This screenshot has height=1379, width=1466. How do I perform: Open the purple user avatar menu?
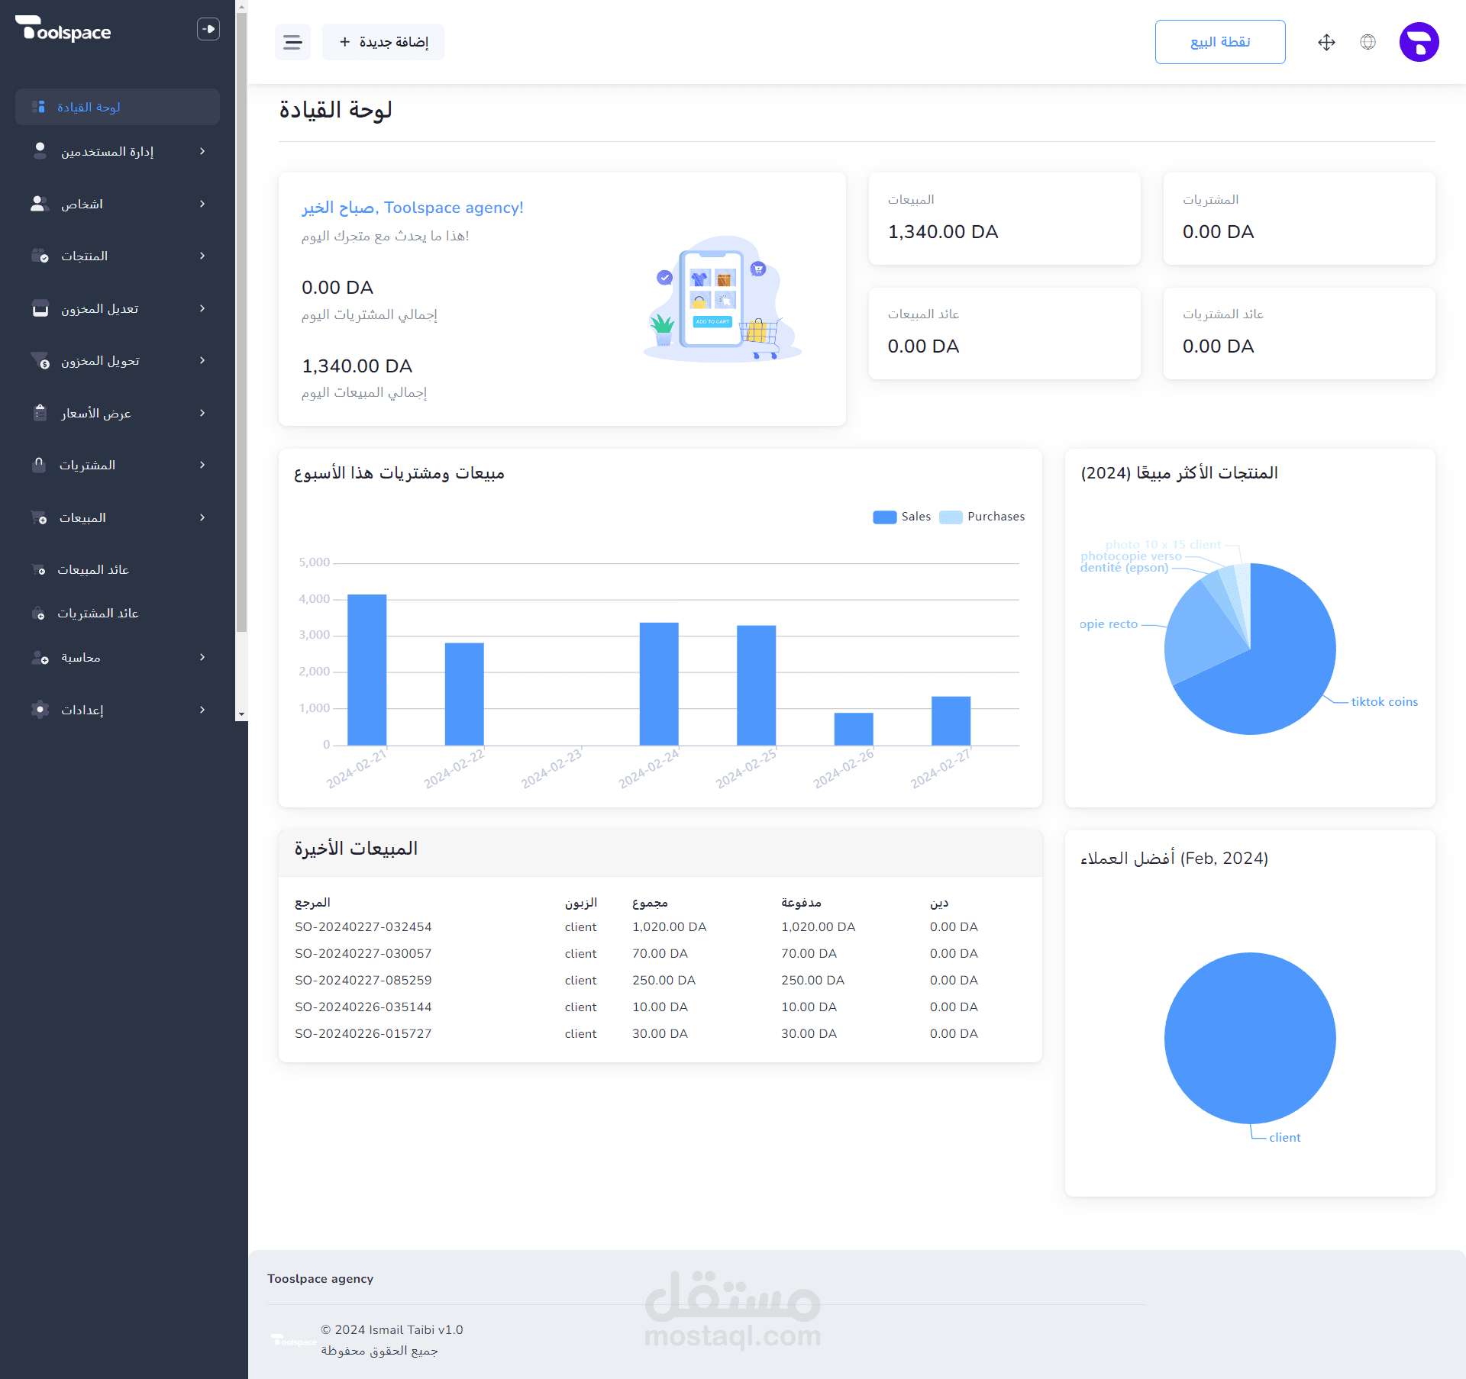(1419, 42)
